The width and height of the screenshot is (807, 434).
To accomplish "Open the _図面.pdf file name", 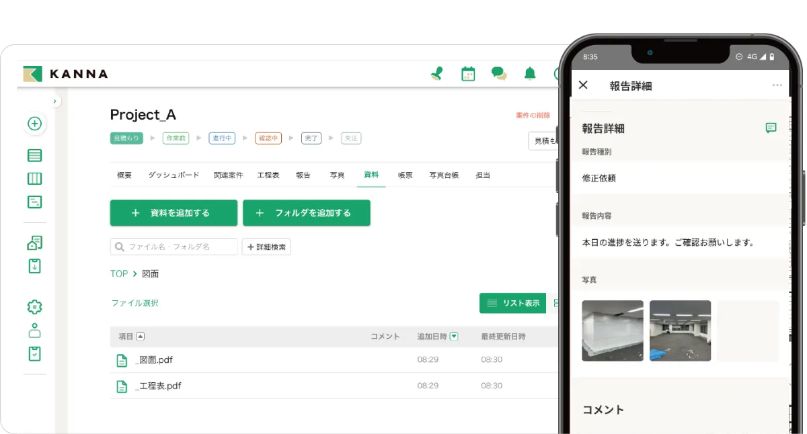I will pos(154,360).
